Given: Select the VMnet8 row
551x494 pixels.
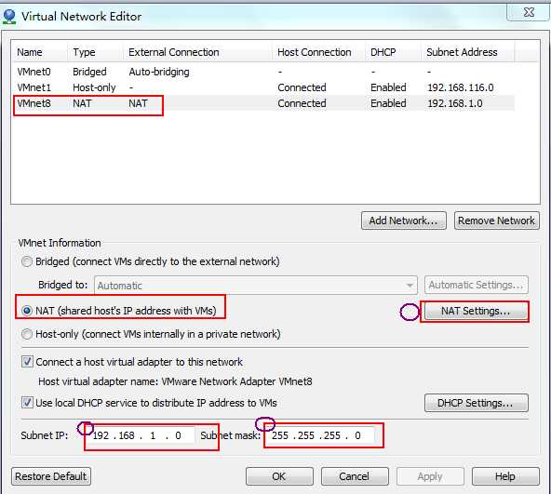Looking at the screenshot, I should [x=263, y=103].
